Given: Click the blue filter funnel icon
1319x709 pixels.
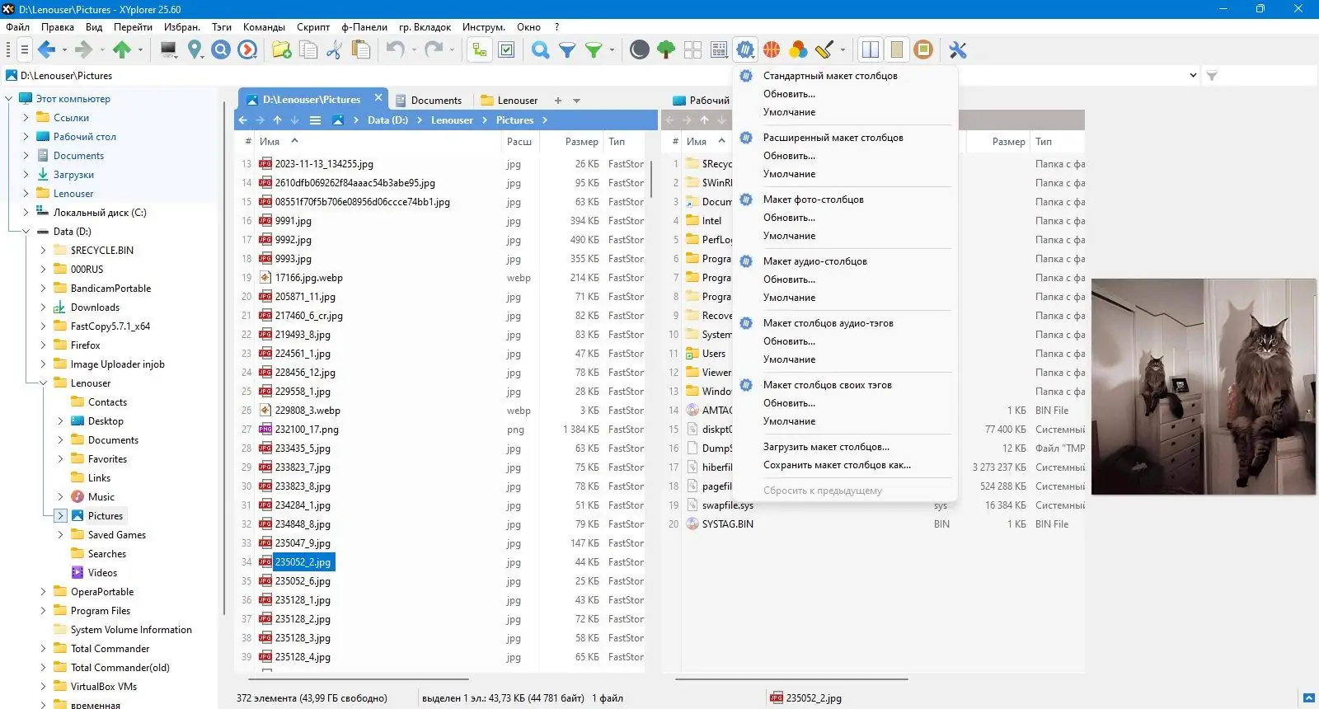Looking at the screenshot, I should click(x=567, y=50).
